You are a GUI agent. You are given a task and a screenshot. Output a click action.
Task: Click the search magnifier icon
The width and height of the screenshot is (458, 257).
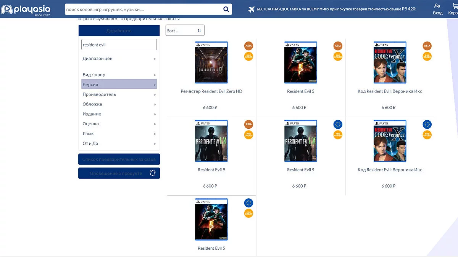[226, 10]
